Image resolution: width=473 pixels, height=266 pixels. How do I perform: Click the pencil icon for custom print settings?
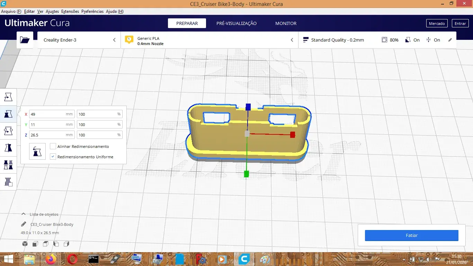450,40
